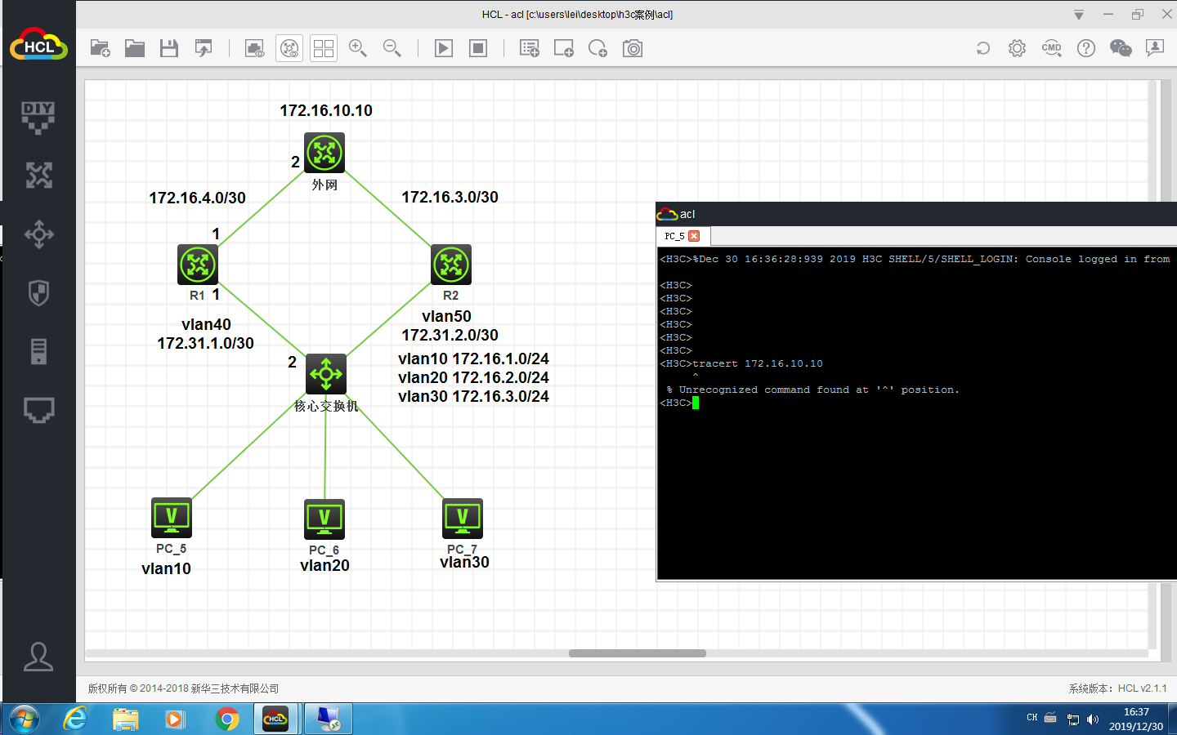Click the zoom in magnifier icon

point(357,48)
